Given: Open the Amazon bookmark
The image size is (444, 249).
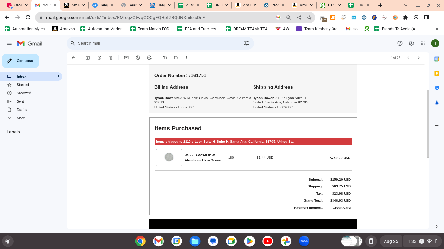Looking at the screenshot, I should pos(64,29).
